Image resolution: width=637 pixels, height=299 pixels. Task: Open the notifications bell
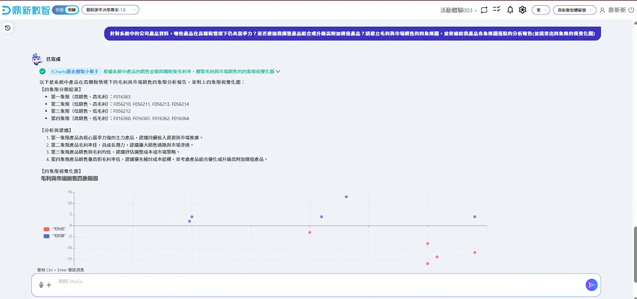coord(510,10)
